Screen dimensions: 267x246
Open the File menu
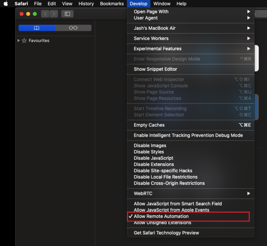[38, 3]
